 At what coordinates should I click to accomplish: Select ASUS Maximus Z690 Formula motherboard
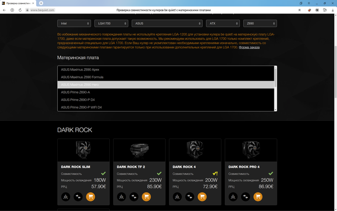pyautogui.click(x=166, y=77)
